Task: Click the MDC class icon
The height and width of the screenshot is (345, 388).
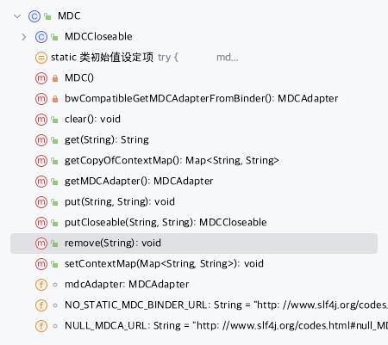Action: (34, 16)
